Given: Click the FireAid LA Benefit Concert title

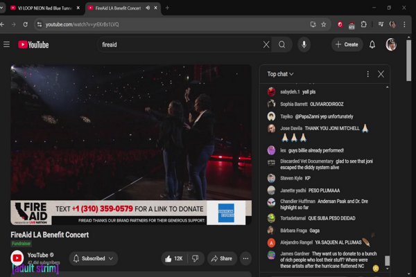Looking at the screenshot, I should (x=50, y=235).
